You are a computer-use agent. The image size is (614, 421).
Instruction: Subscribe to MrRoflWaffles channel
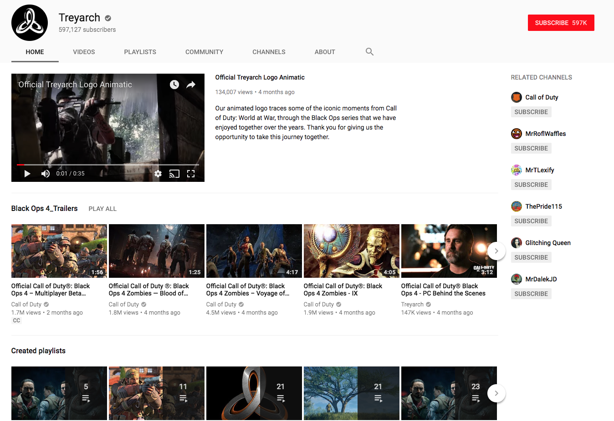pos(531,148)
